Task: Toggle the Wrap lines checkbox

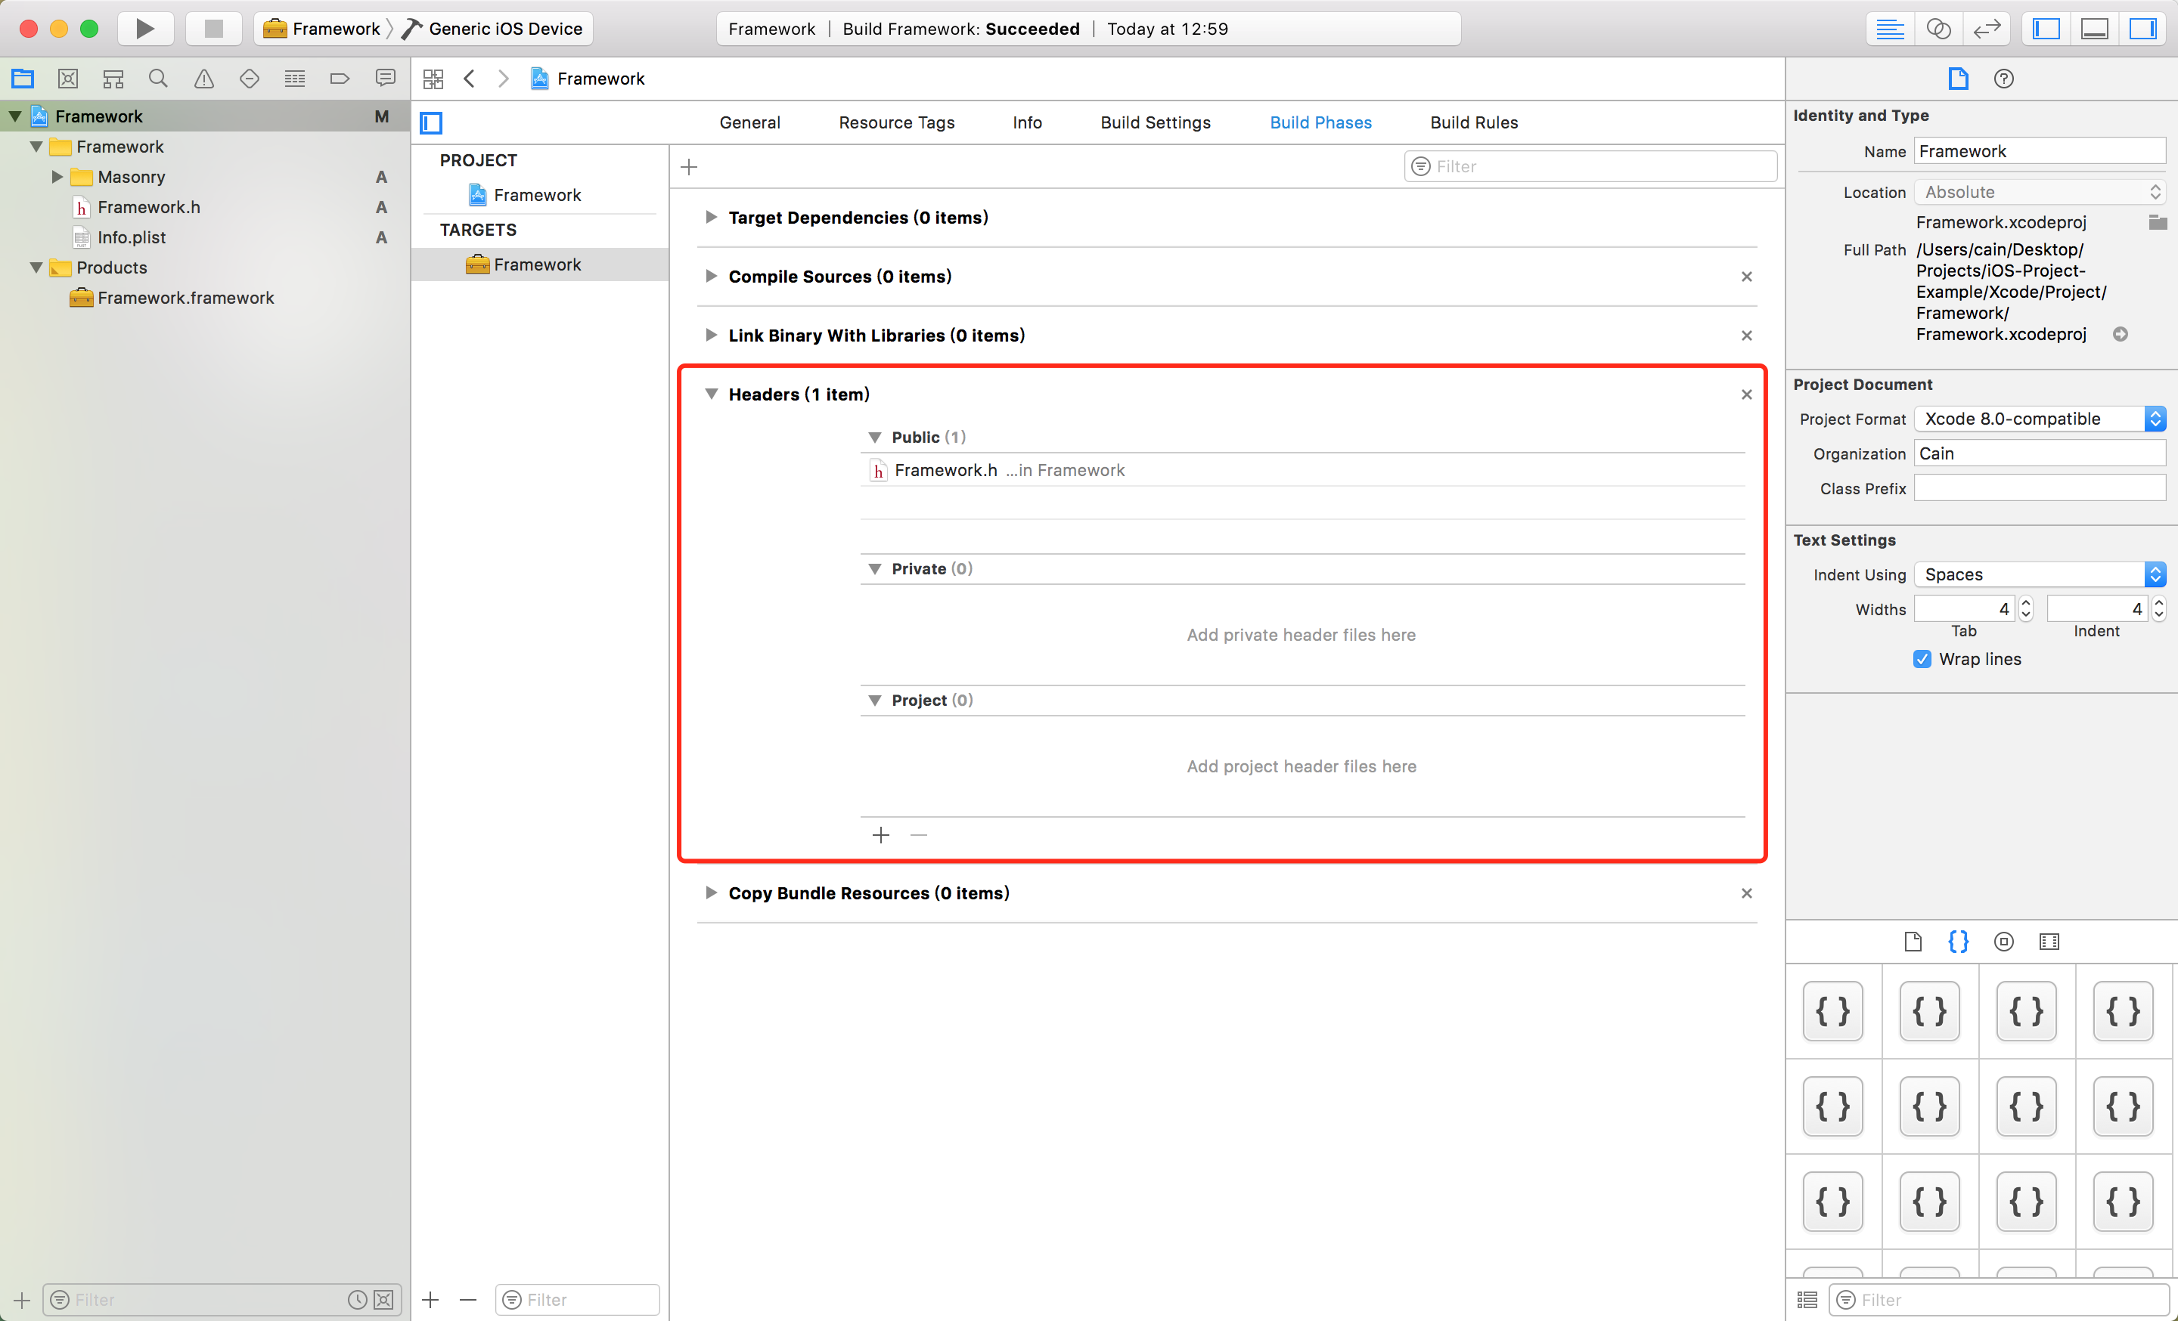Action: [x=1922, y=659]
